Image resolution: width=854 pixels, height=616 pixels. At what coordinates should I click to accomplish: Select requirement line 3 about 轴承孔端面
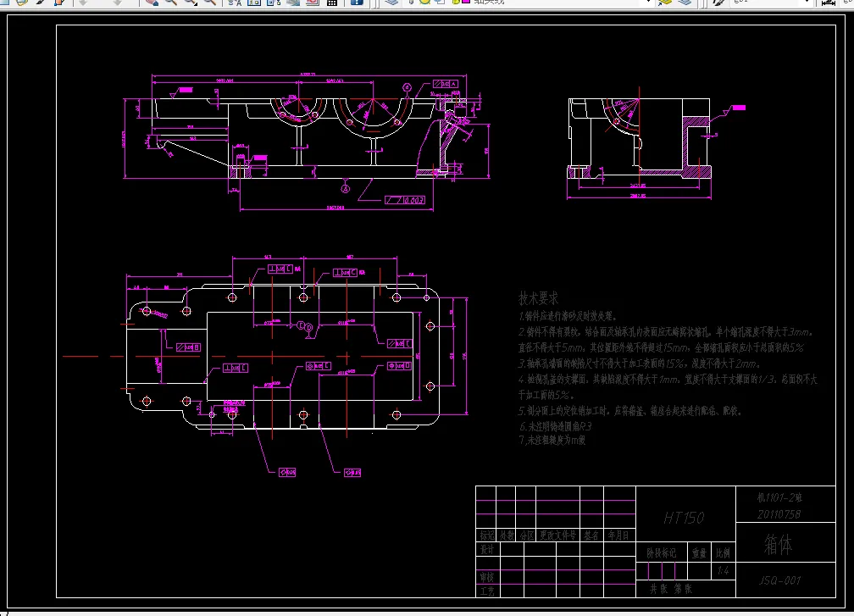[640, 363]
